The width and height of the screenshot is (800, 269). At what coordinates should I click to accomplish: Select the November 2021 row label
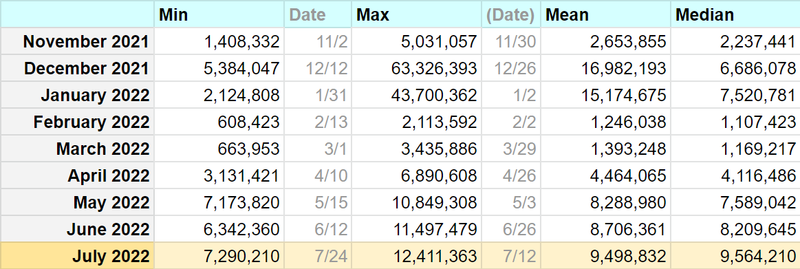tap(77, 41)
